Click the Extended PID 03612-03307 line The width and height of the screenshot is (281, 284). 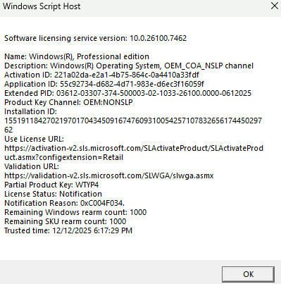coord(128,93)
